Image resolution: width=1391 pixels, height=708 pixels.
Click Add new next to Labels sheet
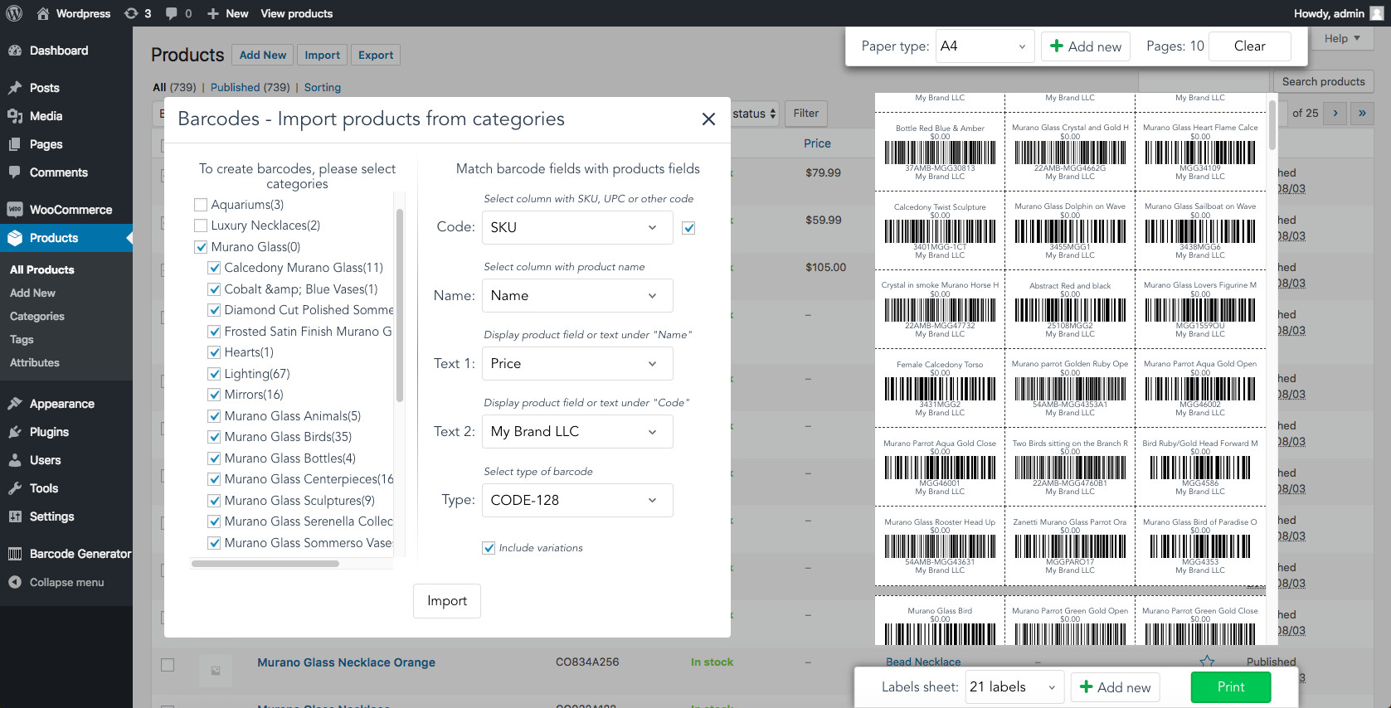1116,687
